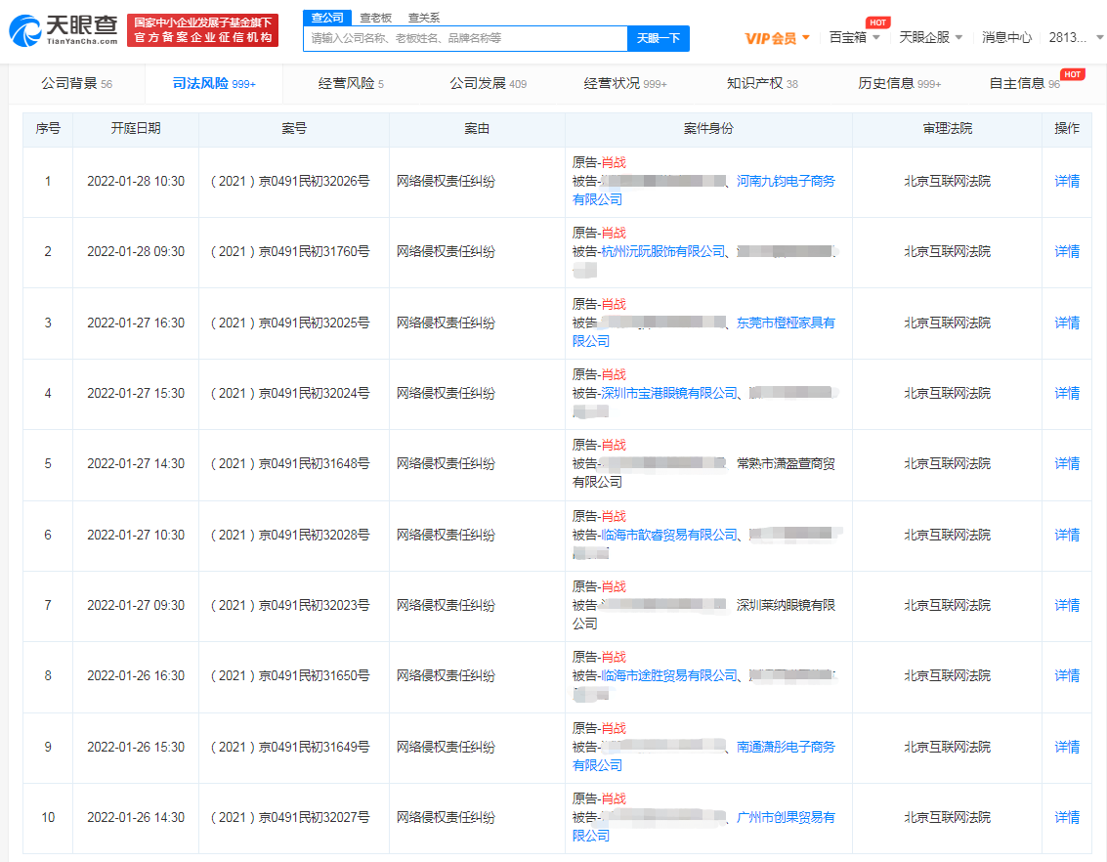The width and height of the screenshot is (1107, 862).
Task: Open 详情 for case 京0491民初31649号
Action: coord(1067,747)
